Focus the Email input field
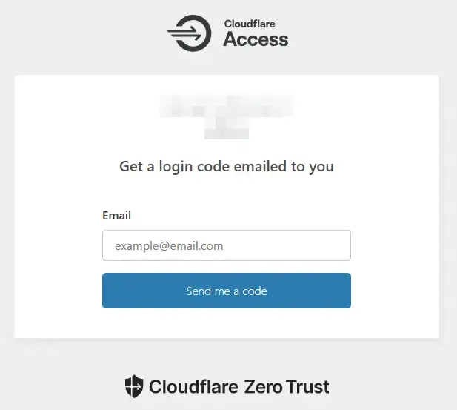This screenshot has height=410, width=457. (x=227, y=245)
